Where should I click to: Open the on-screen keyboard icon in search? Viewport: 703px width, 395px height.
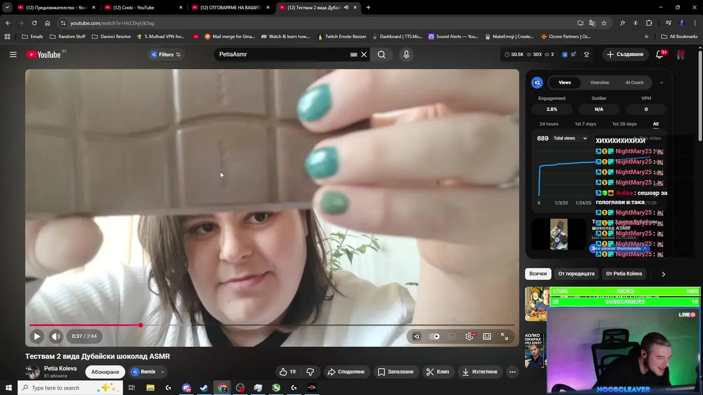354,54
